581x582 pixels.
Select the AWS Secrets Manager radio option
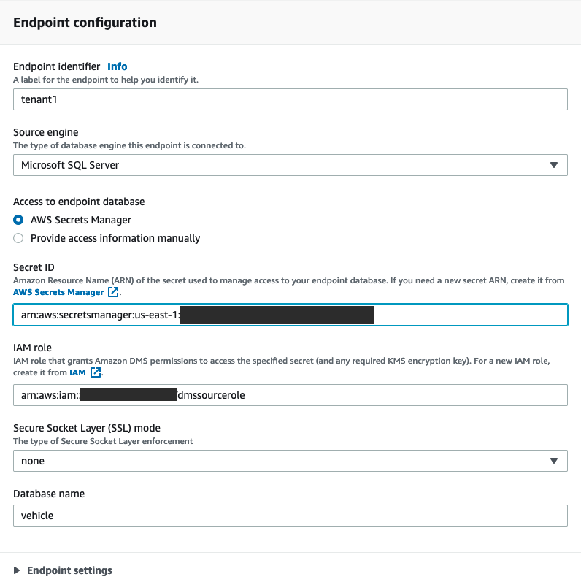[x=19, y=220]
